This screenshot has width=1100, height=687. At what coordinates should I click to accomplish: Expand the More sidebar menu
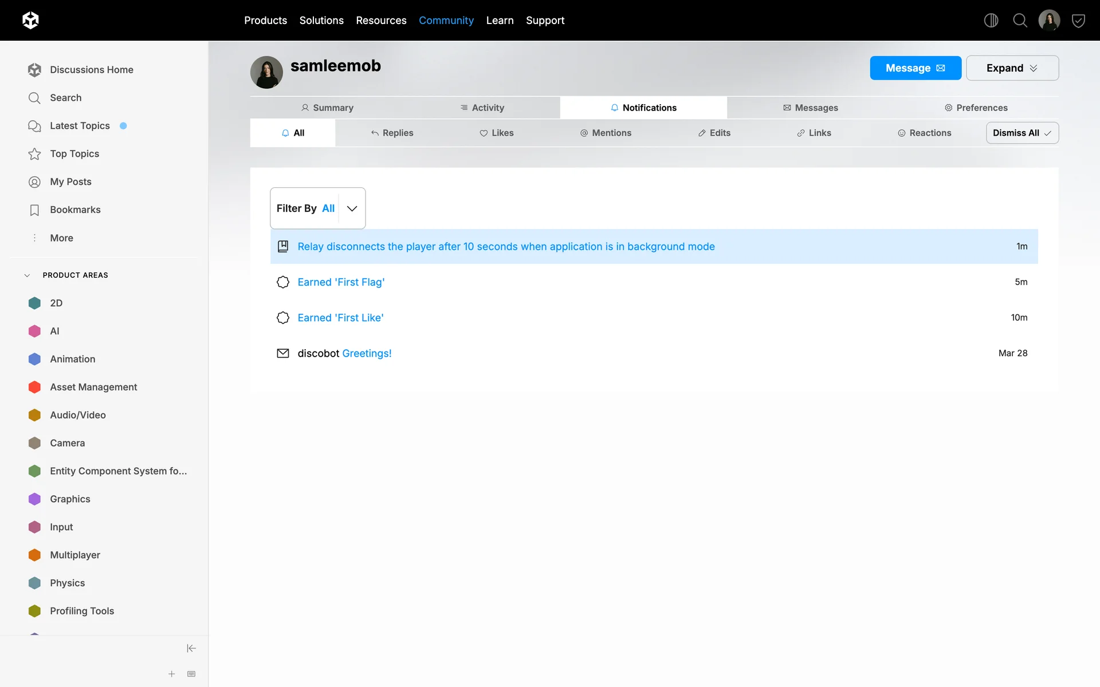pyautogui.click(x=61, y=238)
